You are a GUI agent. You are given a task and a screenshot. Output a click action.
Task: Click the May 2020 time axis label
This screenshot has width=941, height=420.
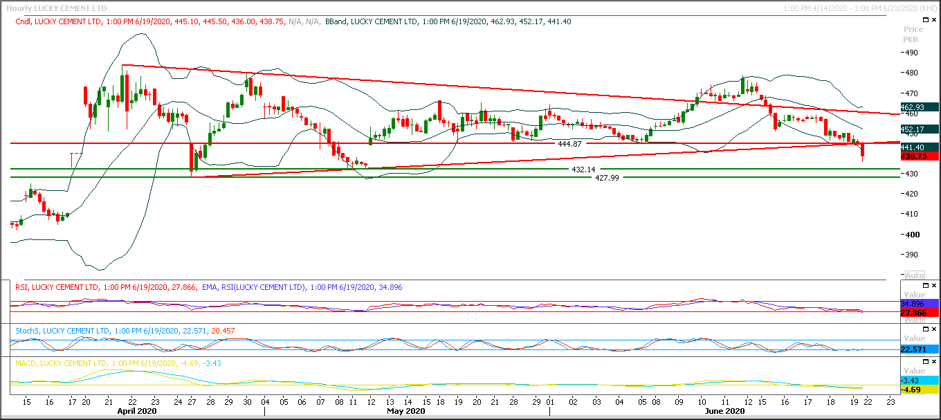405,411
